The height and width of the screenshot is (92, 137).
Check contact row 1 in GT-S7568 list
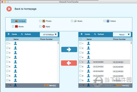(x=7, y=43)
